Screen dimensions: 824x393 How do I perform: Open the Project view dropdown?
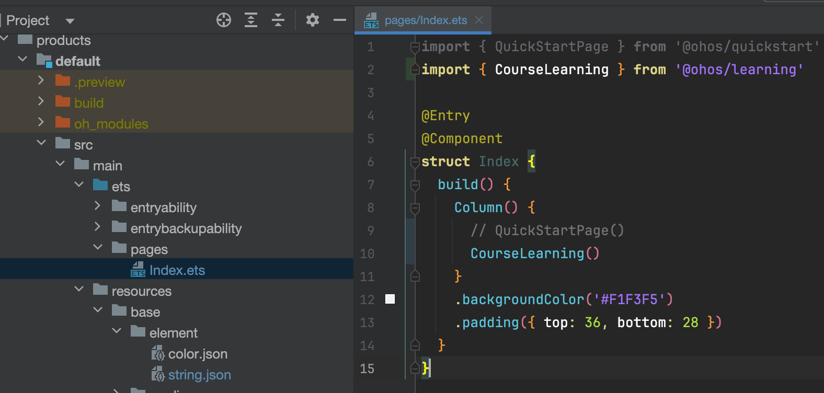point(70,21)
